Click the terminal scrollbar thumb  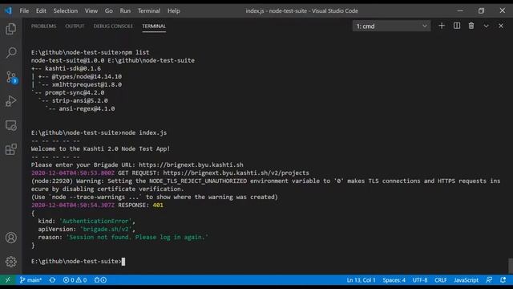coord(511,266)
